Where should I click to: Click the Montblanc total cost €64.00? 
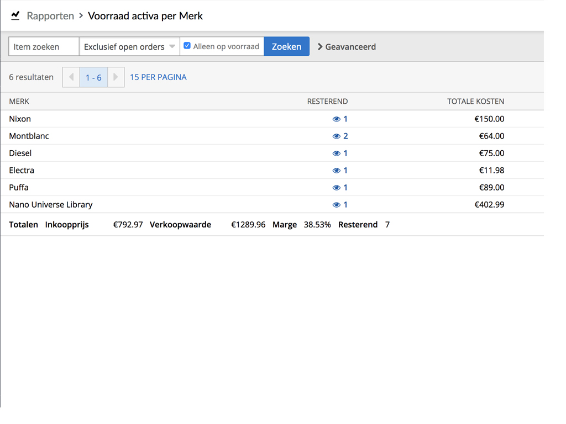[491, 136]
